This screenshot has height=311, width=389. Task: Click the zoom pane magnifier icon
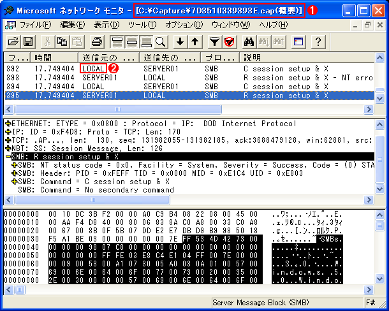161,41
